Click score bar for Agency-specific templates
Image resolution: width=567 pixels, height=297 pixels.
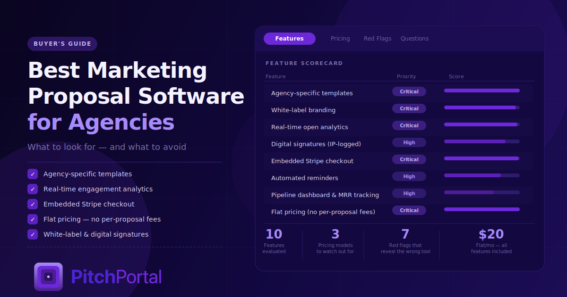482,91
